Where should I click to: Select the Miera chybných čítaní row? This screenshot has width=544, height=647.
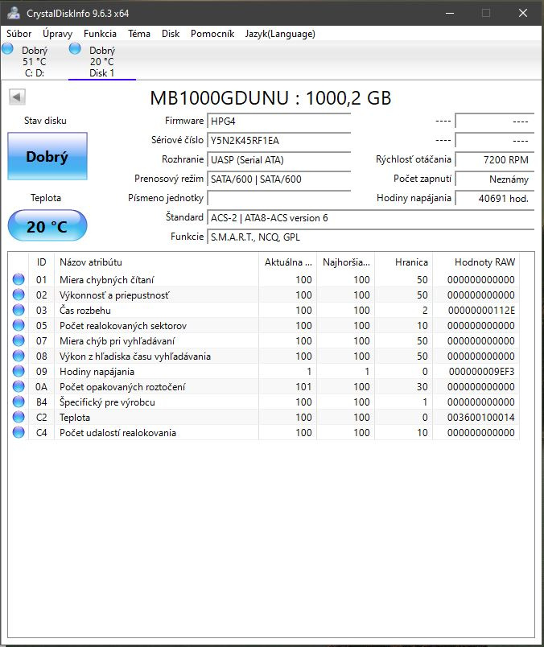[x=264, y=279]
